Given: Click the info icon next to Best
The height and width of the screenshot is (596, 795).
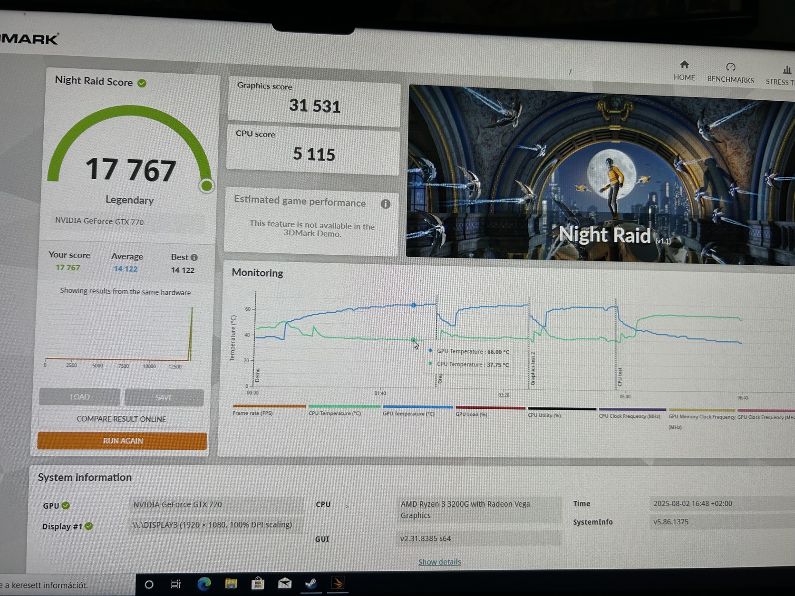Looking at the screenshot, I should (x=194, y=257).
